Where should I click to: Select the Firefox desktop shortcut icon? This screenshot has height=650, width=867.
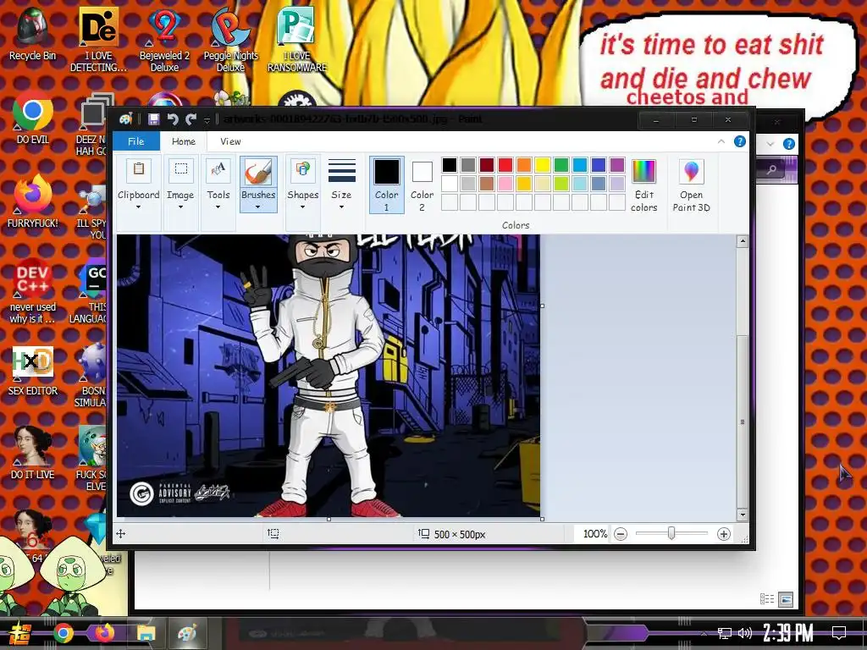[x=33, y=201]
